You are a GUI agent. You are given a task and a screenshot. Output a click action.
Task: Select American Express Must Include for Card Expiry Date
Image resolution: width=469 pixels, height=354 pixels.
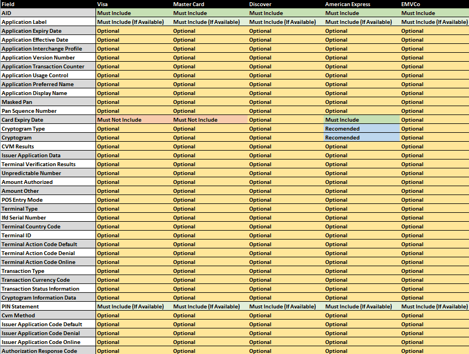point(362,119)
